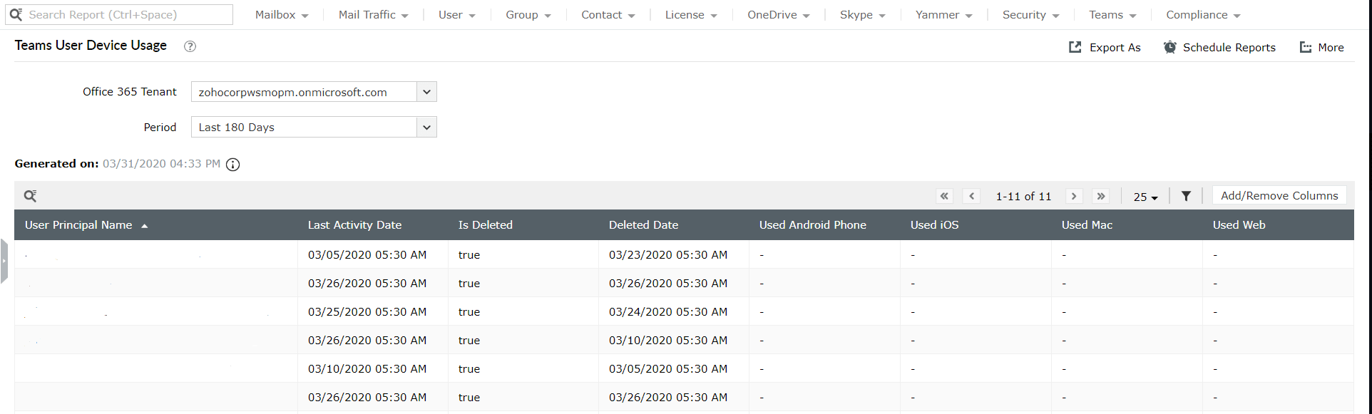Screen dimensions: 1372x414
Task: Go to the first page of results
Action: (x=944, y=196)
